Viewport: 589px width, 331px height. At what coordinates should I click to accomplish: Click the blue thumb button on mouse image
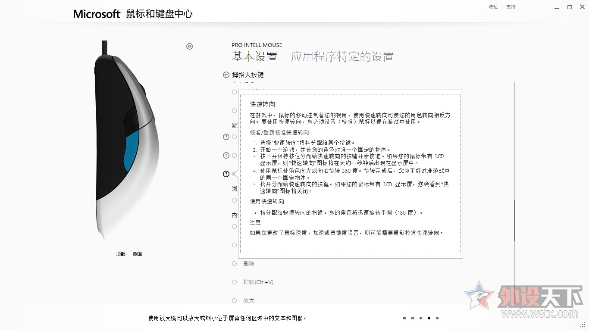131,152
